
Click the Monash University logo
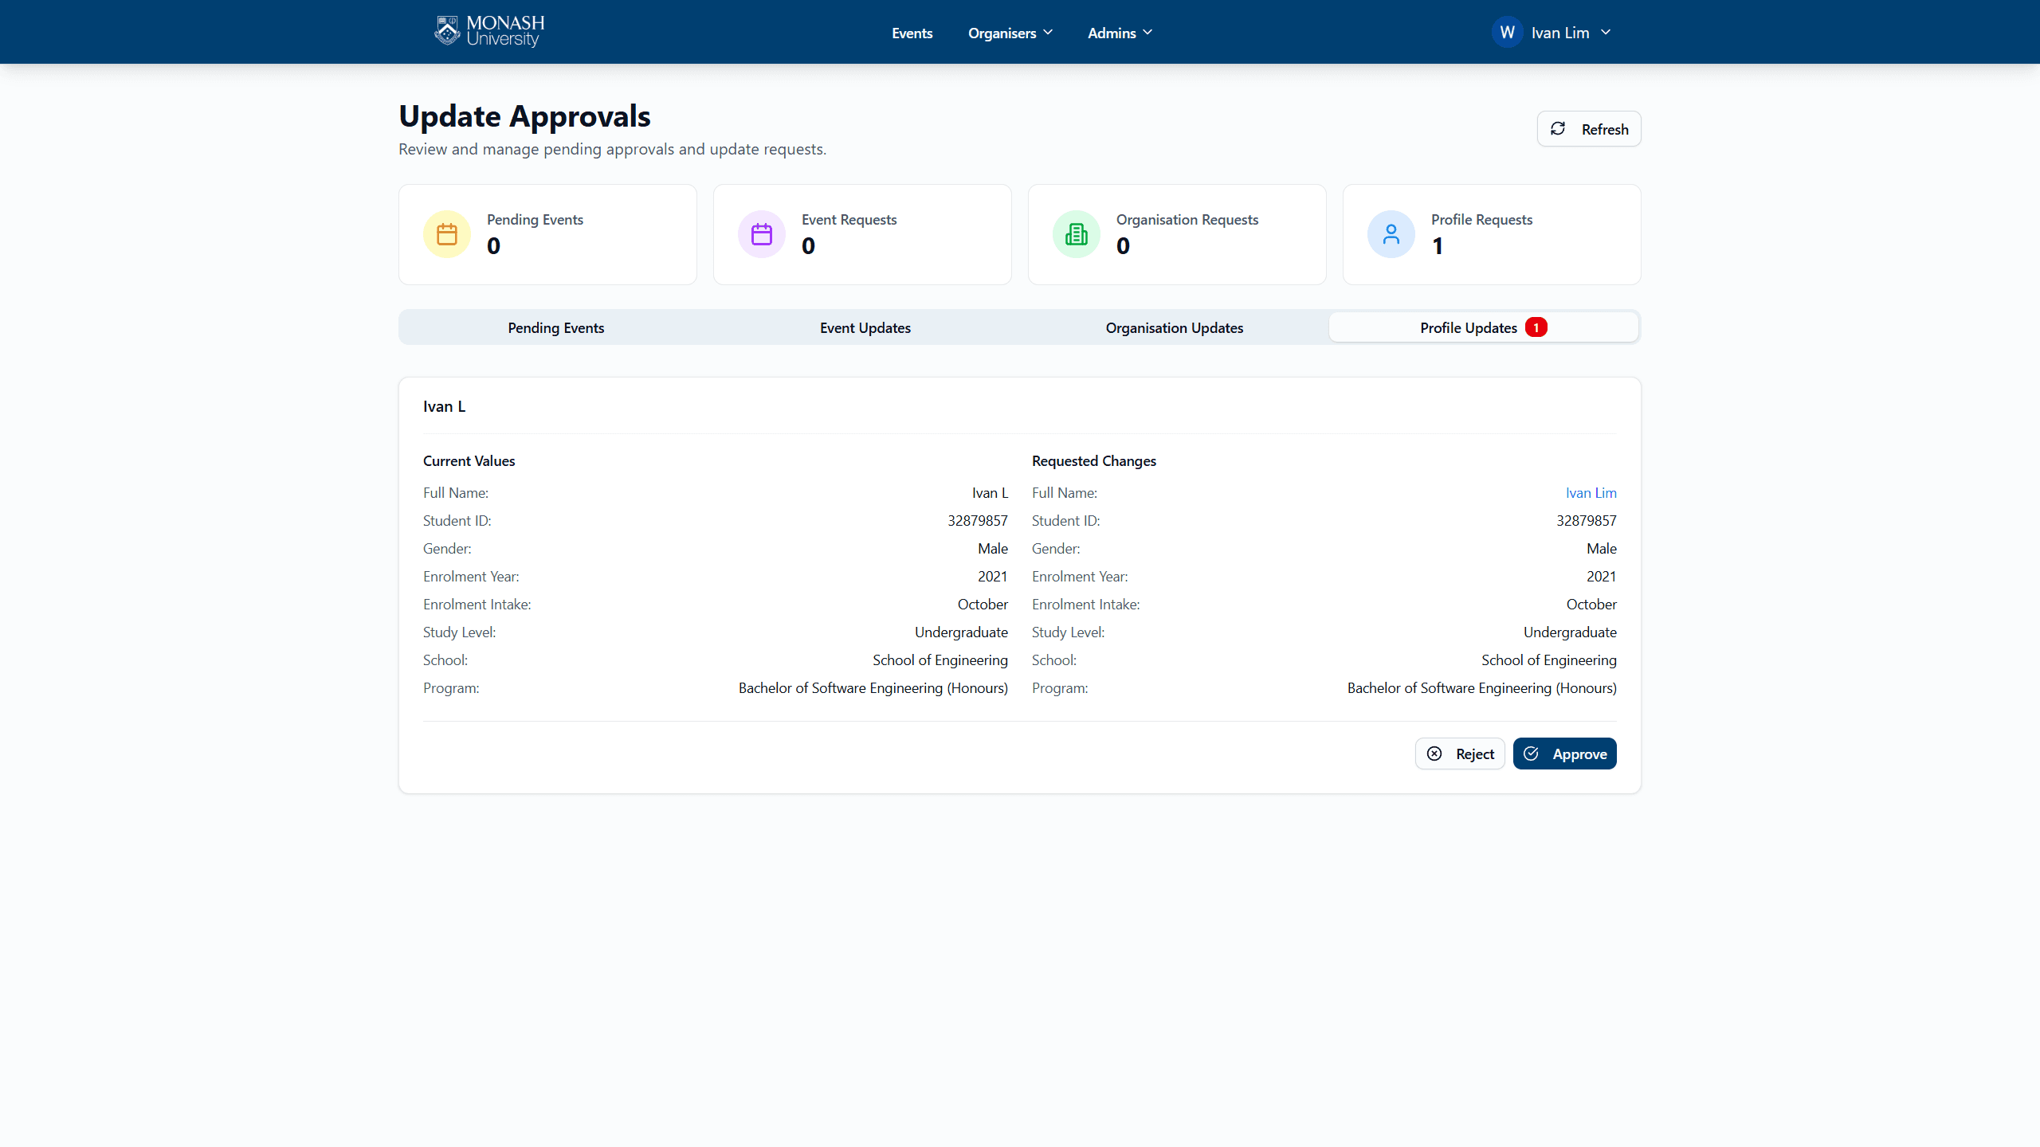489,32
